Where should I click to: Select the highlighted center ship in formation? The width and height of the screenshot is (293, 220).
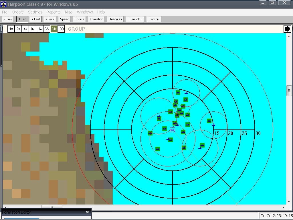tap(173, 130)
